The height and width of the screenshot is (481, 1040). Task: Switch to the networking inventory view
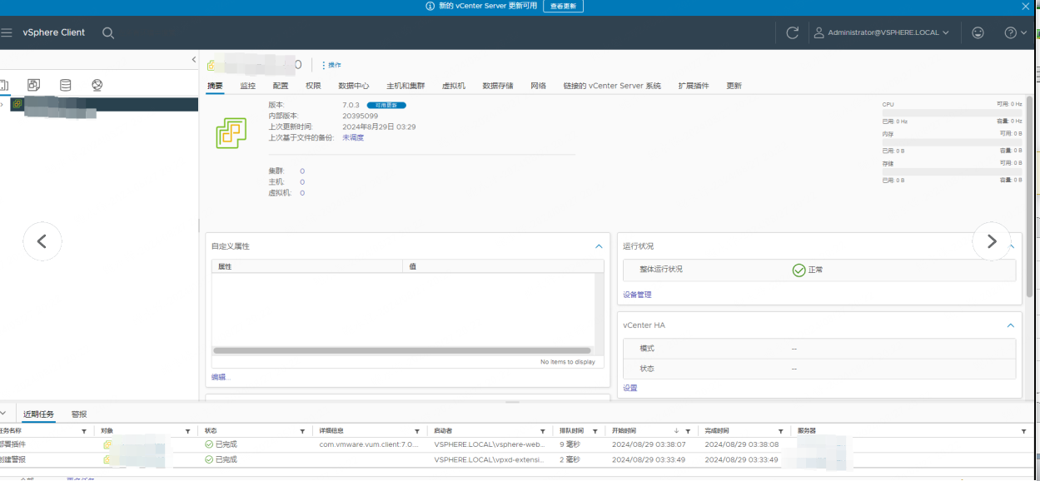point(97,85)
